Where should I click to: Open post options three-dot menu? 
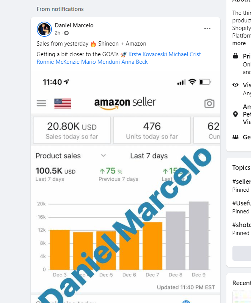click(207, 28)
